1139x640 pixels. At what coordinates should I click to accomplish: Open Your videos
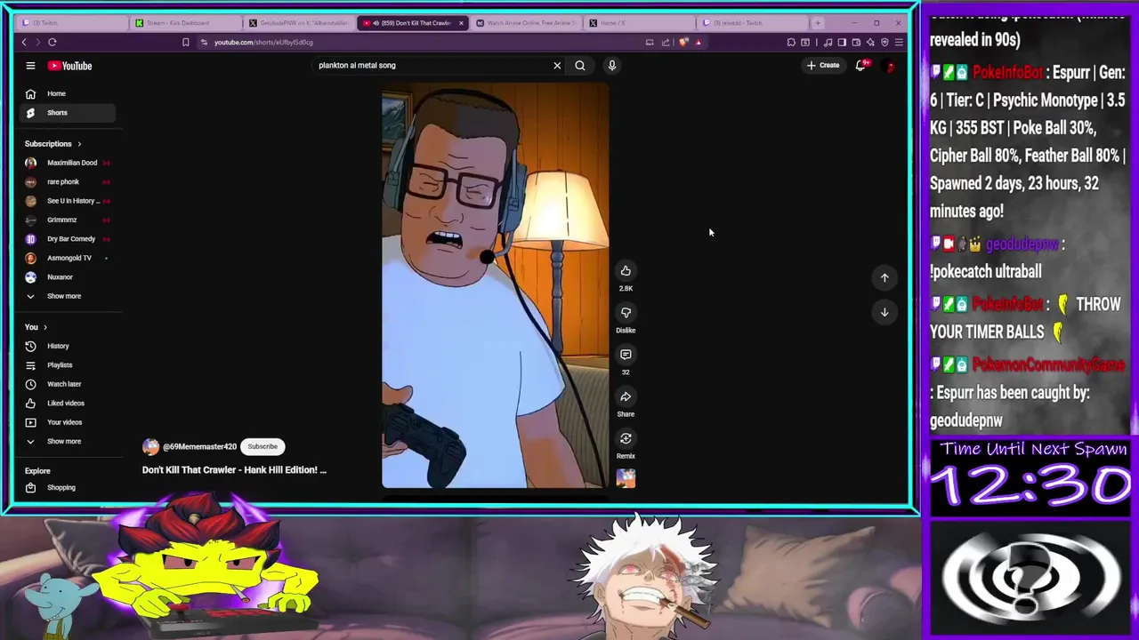point(67,422)
